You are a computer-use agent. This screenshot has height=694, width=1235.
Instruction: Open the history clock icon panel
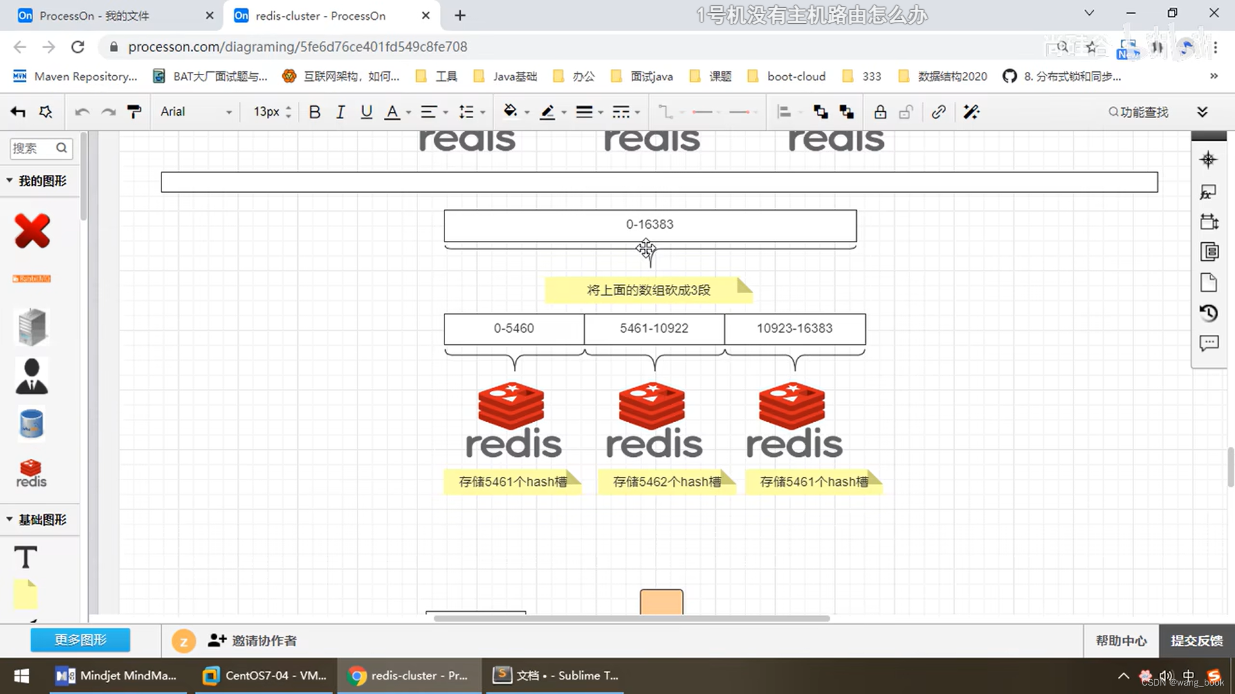pos(1209,313)
